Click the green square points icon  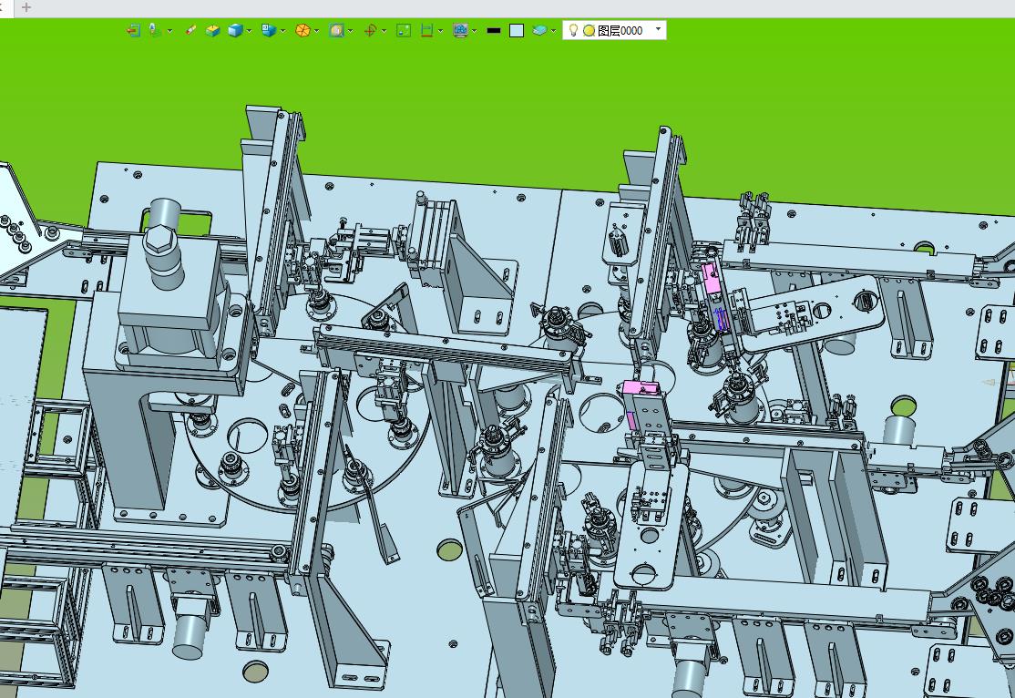(404, 30)
